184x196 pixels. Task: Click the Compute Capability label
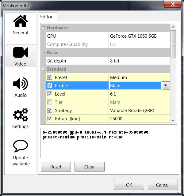tap(67, 44)
